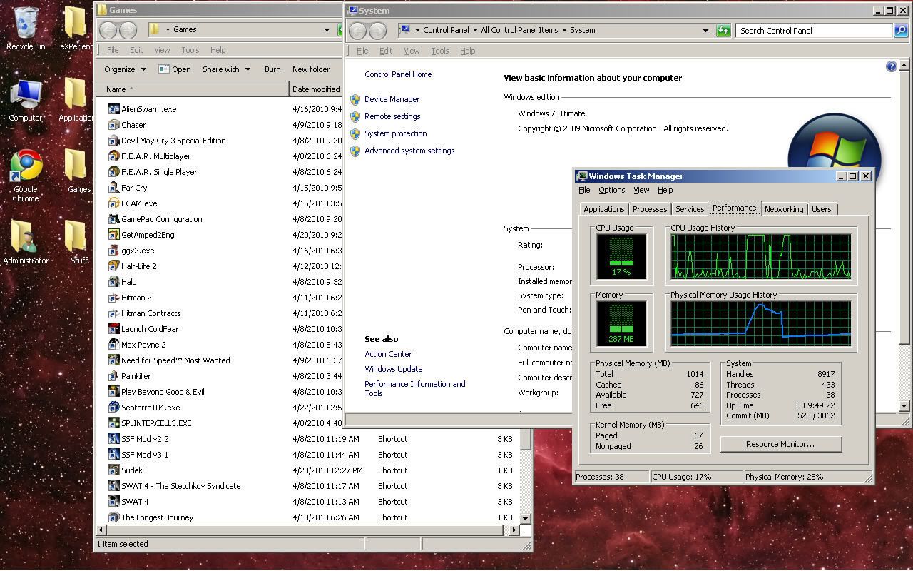Open the Options menu in Task Manager
This screenshot has width=913, height=571.
click(611, 190)
